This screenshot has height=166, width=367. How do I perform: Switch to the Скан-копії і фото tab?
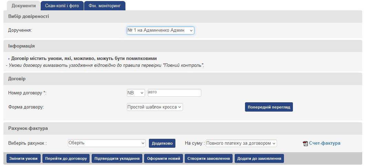point(62,6)
